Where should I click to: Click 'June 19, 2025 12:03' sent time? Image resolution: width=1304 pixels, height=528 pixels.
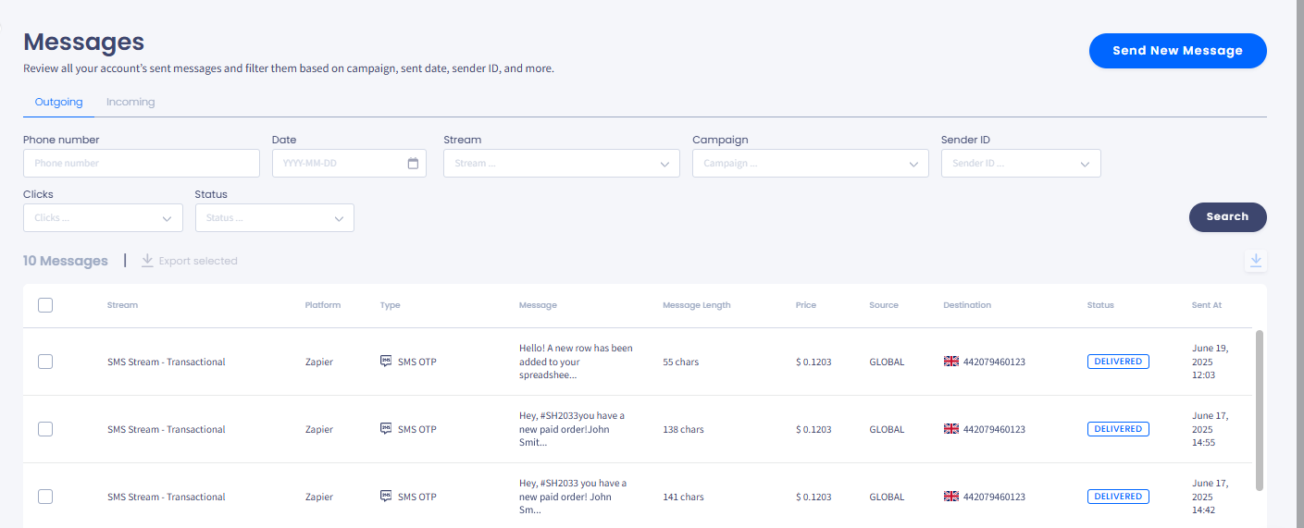pos(1211,362)
